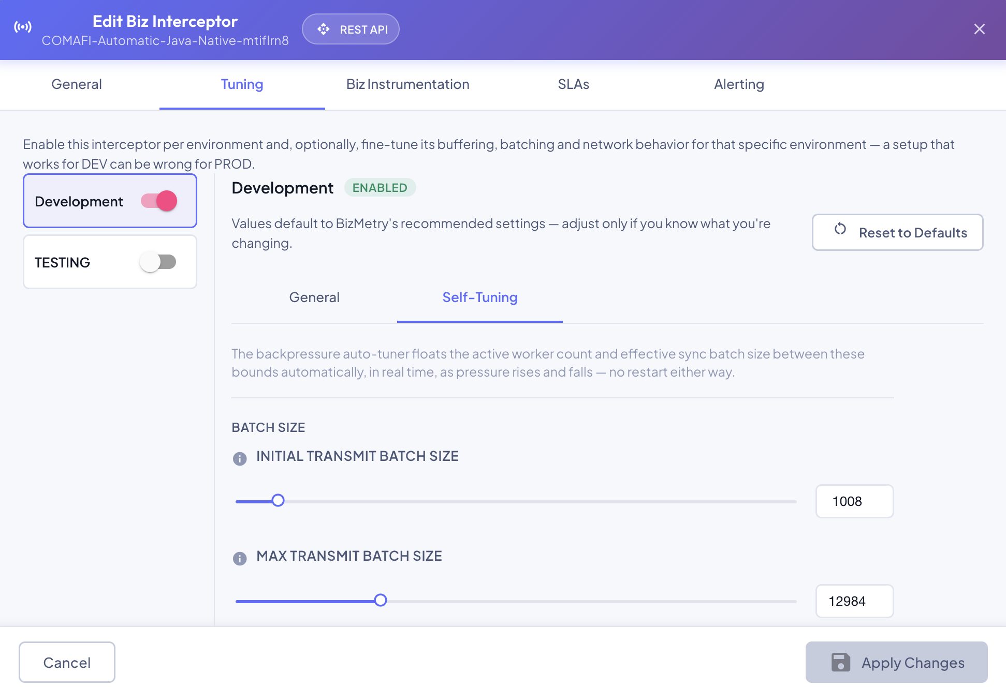Screen dimensions: 1006x687
Task: Go to the Alerting tab
Action: point(739,84)
